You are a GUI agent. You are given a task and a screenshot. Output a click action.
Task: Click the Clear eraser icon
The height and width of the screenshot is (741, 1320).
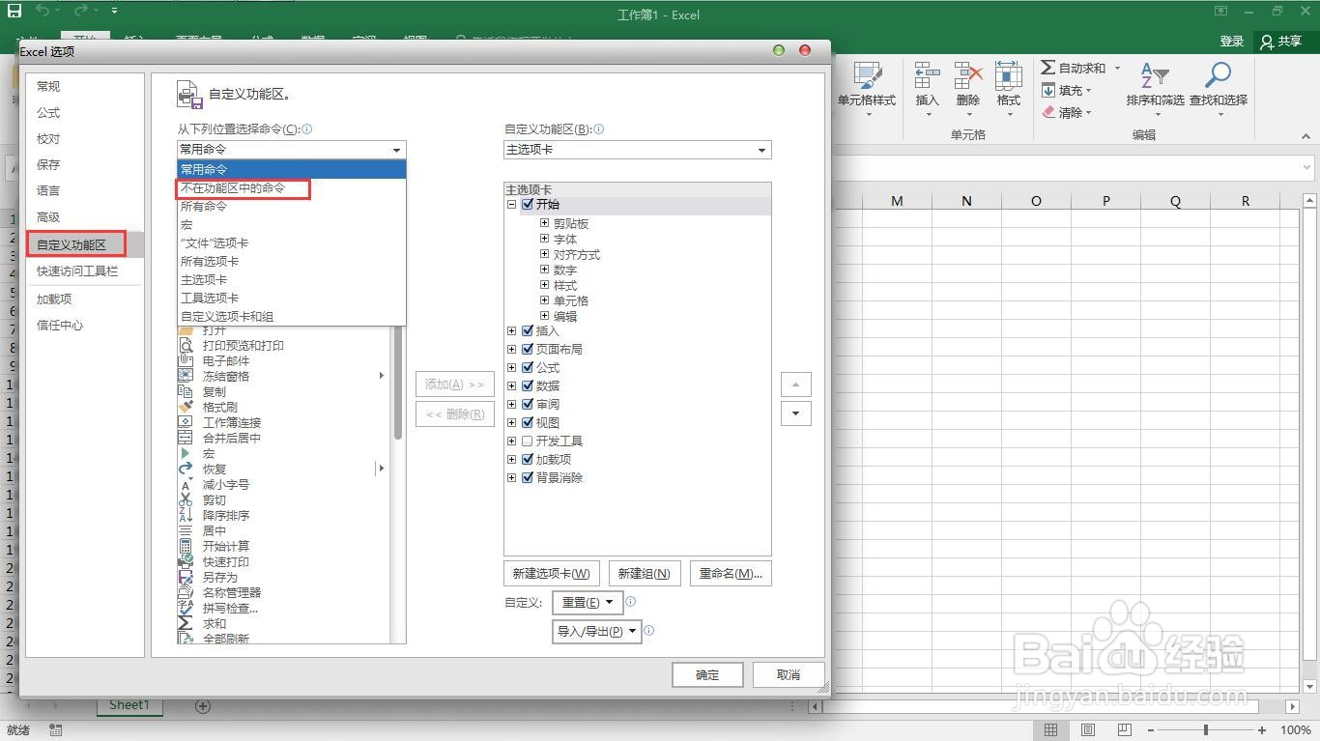coord(1048,112)
